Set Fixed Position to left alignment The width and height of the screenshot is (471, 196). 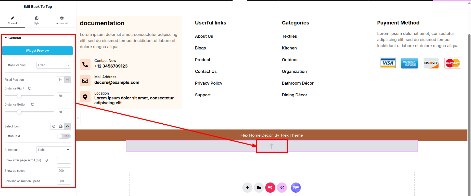61,80
